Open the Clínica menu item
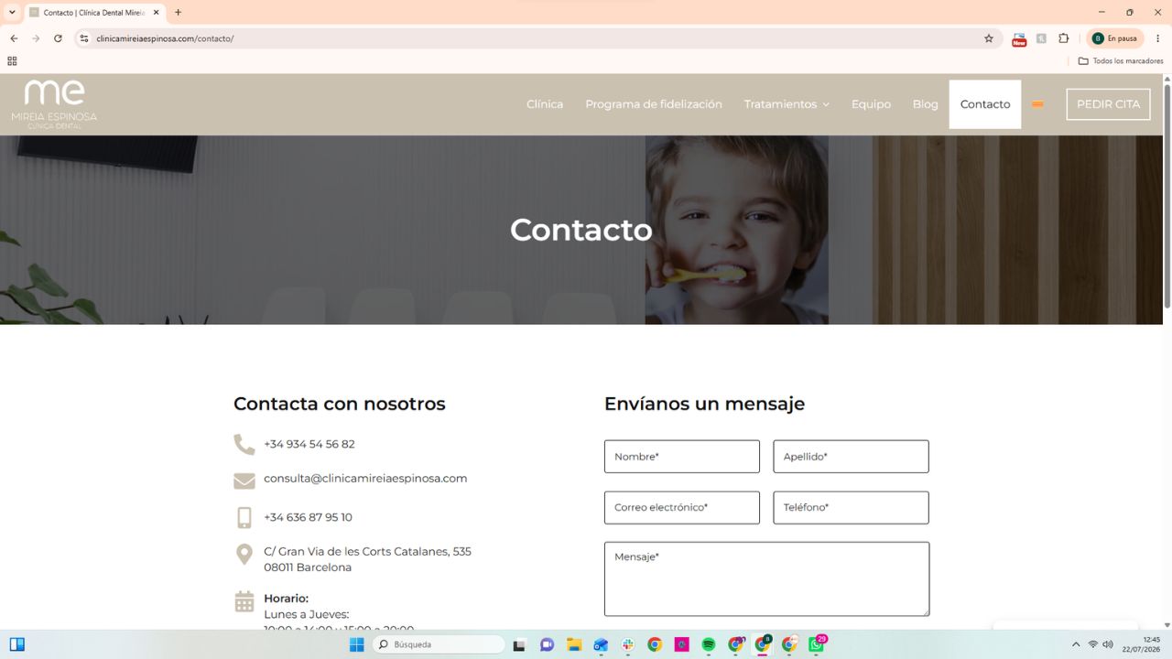This screenshot has height=659, width=1172. [x=545, y=104]
